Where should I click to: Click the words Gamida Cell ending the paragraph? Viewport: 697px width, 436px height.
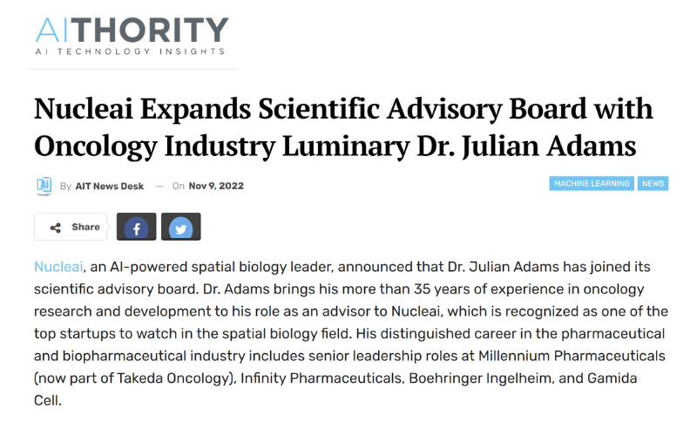[612, 378]
